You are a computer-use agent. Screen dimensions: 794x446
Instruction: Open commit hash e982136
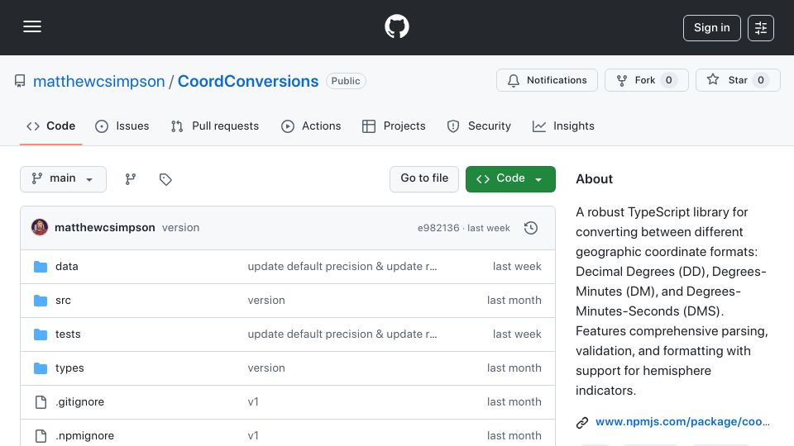pyautogui.click(x=438, y=228)
